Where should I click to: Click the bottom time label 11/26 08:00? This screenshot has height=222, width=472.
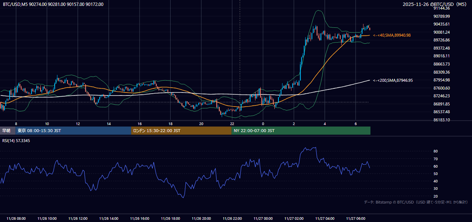click(16, 219)
